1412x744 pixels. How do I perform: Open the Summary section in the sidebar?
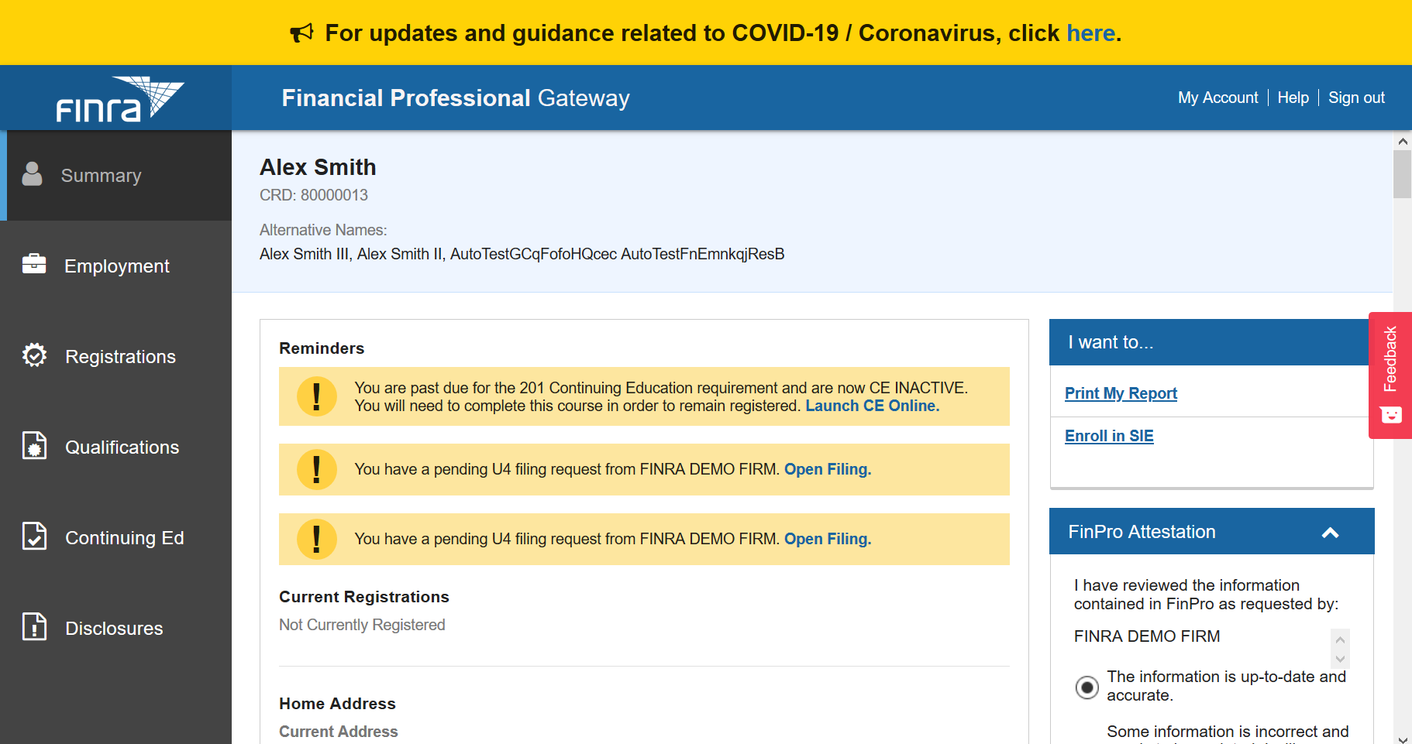pyautogui.click(x=100, y=175)
